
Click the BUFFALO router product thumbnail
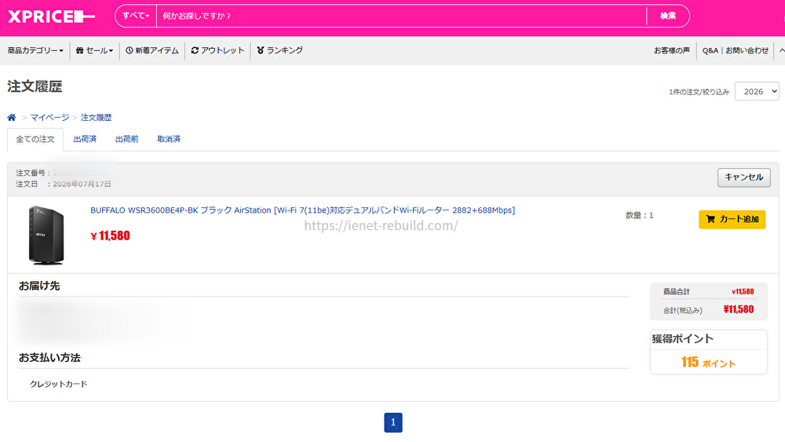coord(46,236)
